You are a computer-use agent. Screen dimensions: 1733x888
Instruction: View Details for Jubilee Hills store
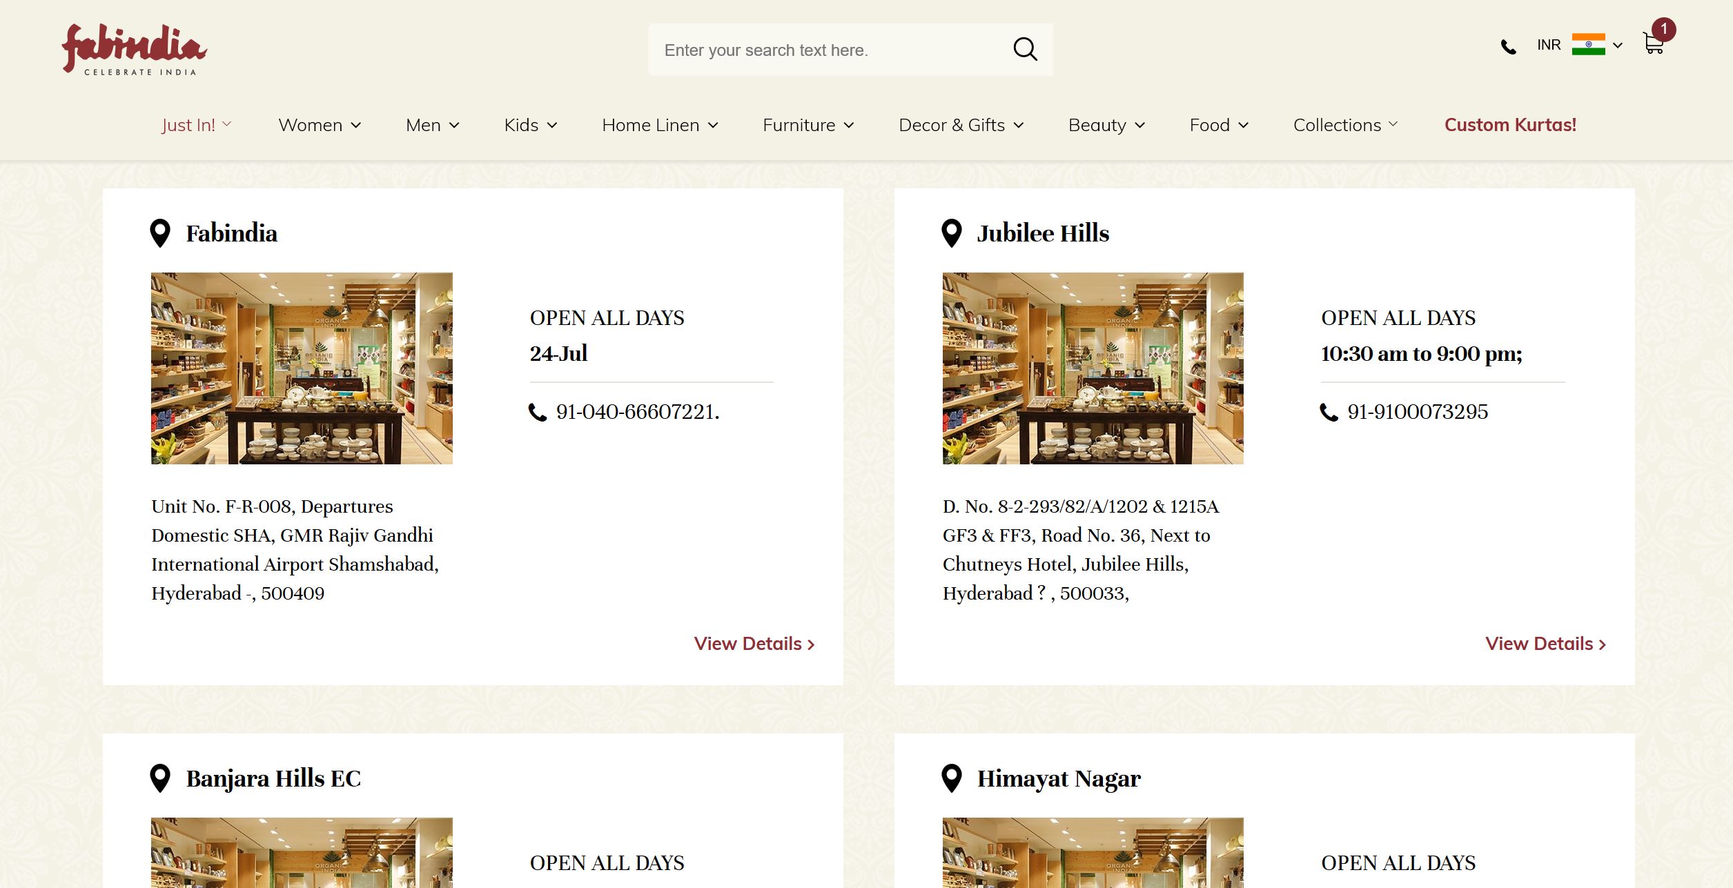[1545, 644]
